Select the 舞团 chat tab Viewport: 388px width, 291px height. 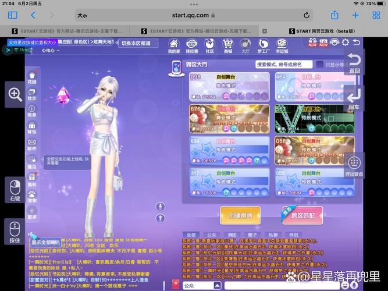(x=232, y=235)
